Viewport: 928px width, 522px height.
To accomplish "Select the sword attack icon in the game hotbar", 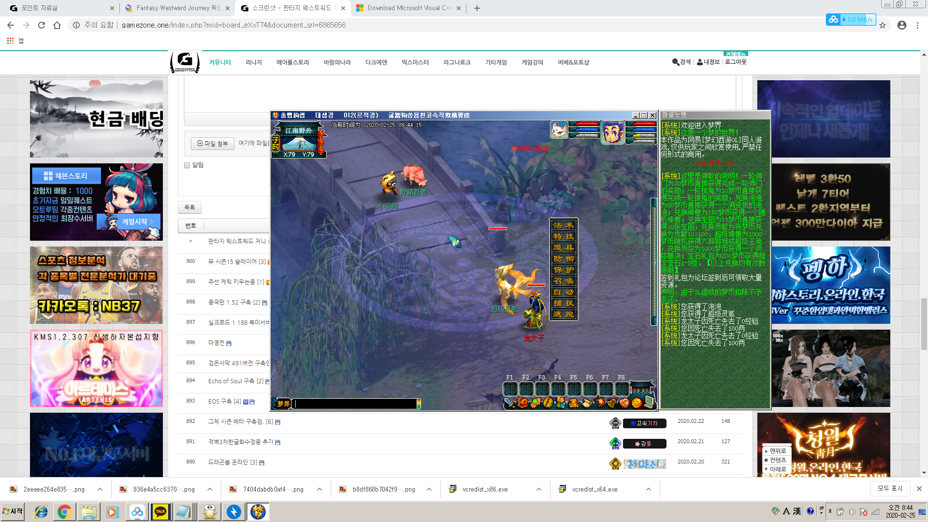I will click(x=509, y=403).
